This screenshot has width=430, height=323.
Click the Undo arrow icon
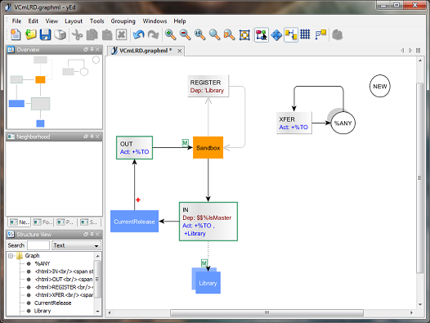pyautogui.click(x=138, y=35)
